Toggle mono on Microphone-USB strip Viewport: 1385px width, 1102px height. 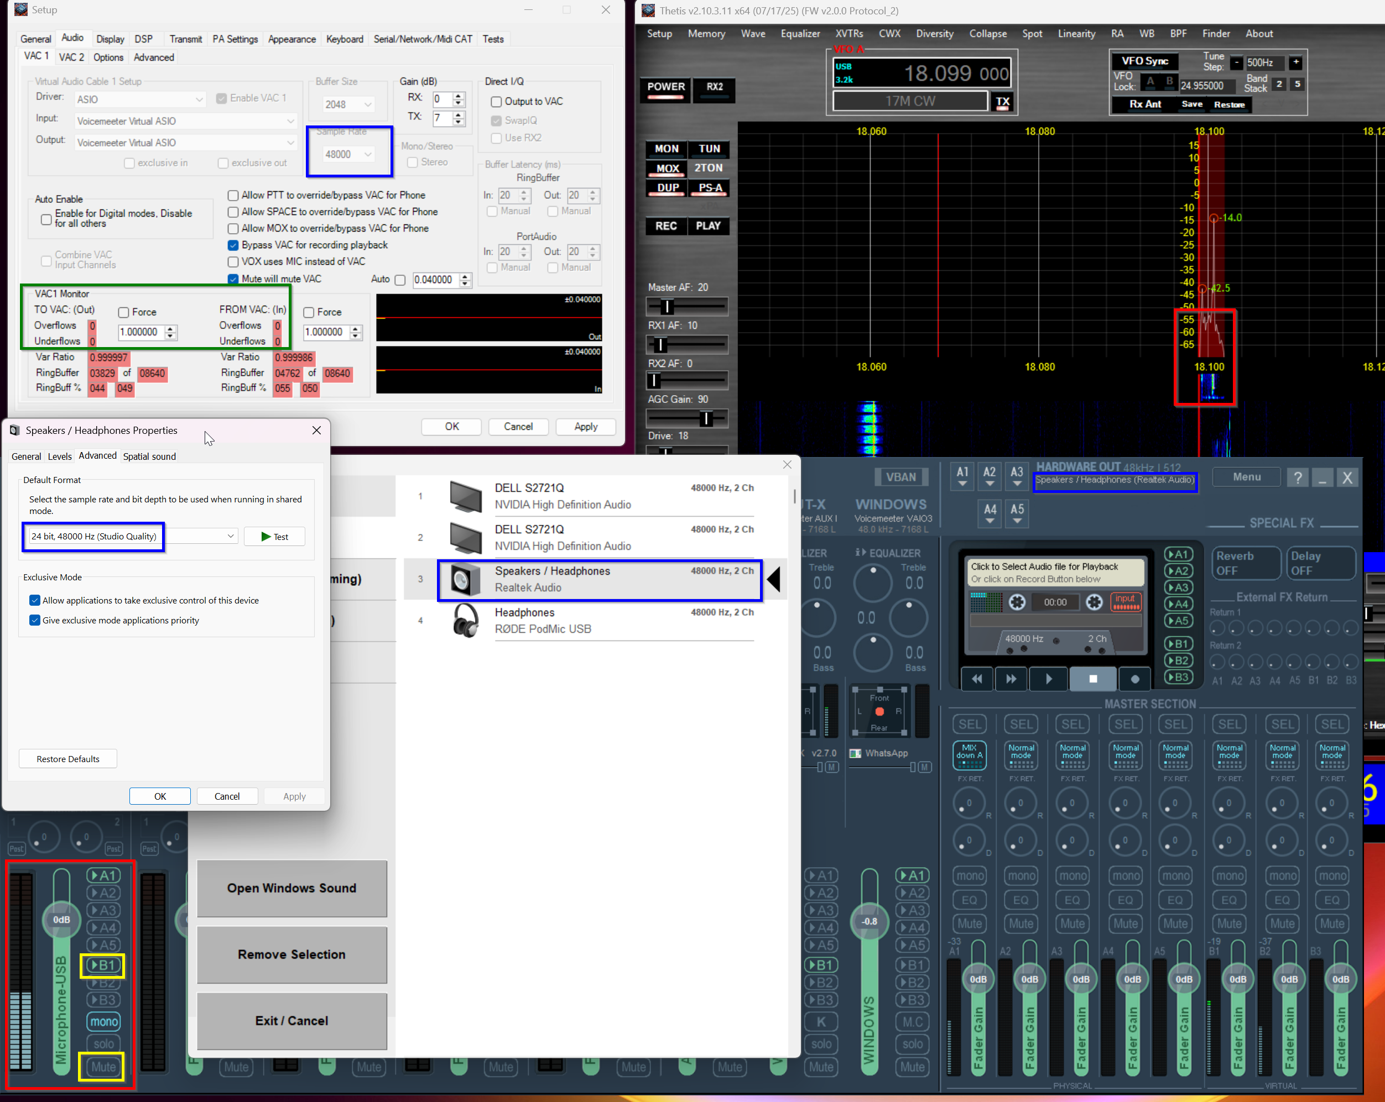pyautogui.click(x=103, y=1021)
